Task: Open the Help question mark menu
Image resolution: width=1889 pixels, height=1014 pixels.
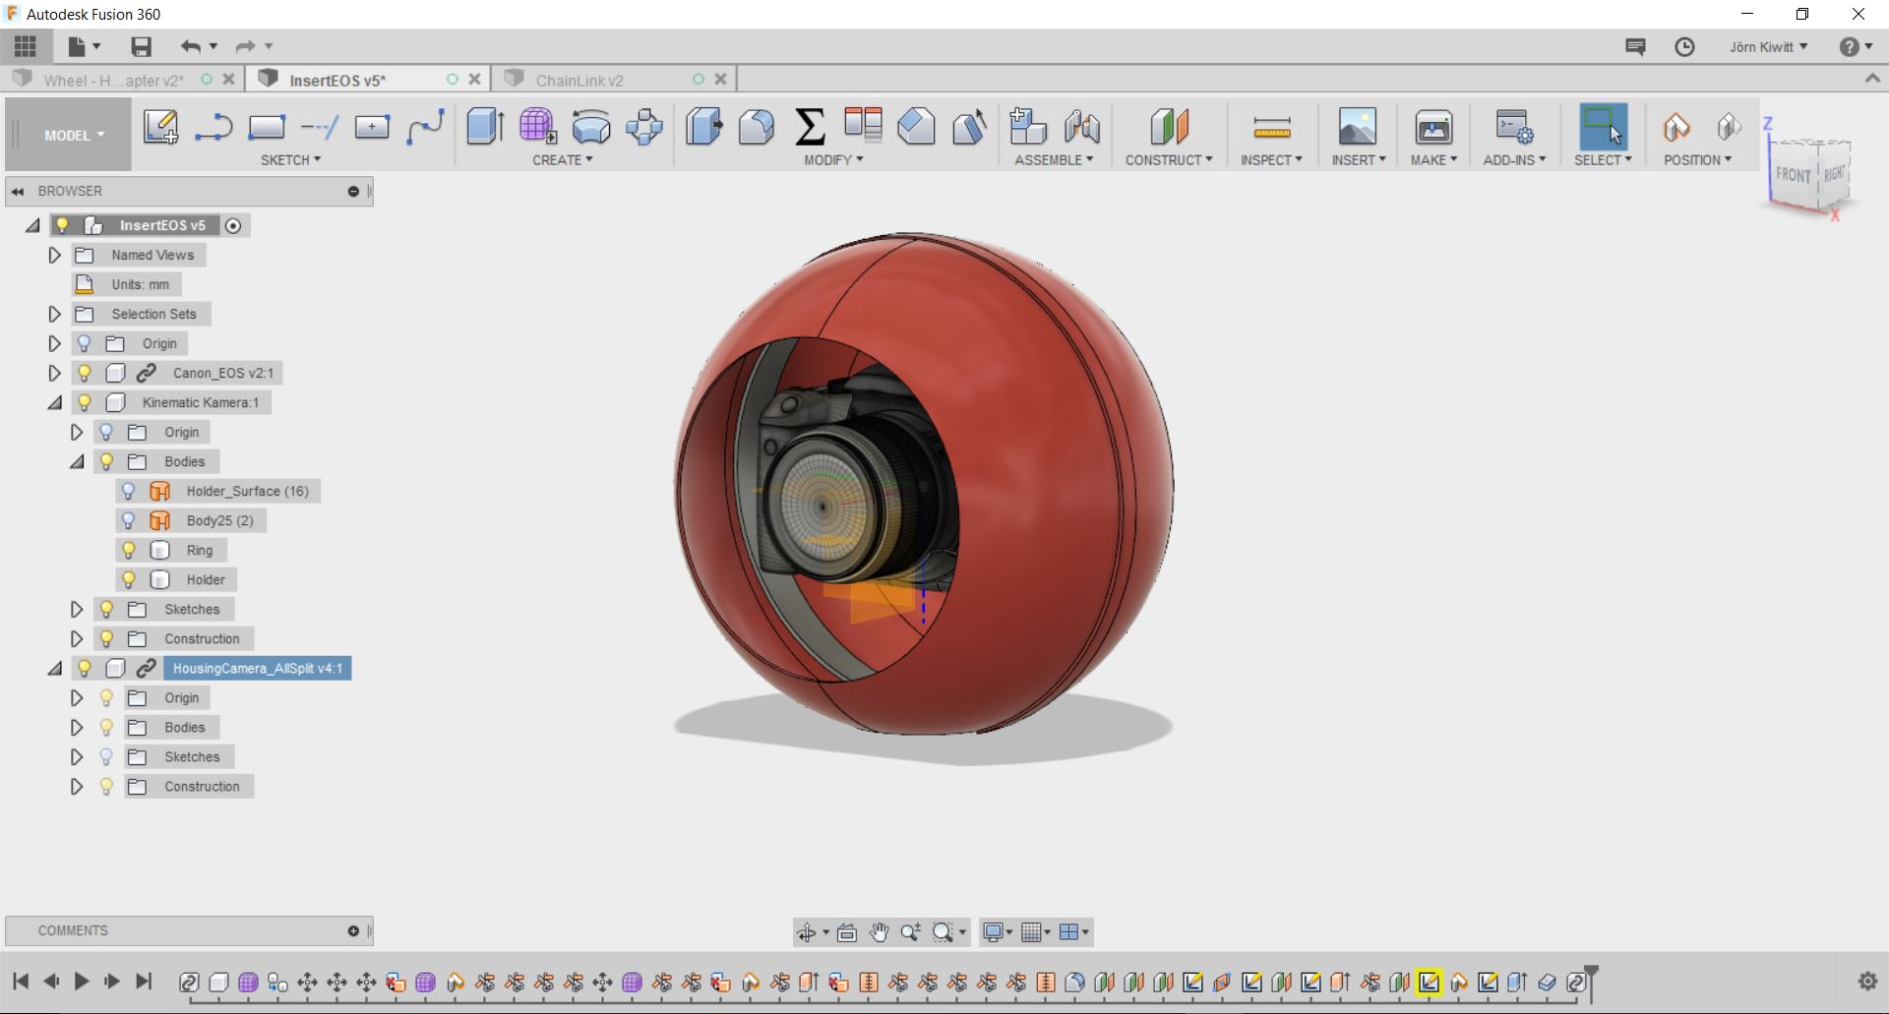Action: click(1855, 46)
